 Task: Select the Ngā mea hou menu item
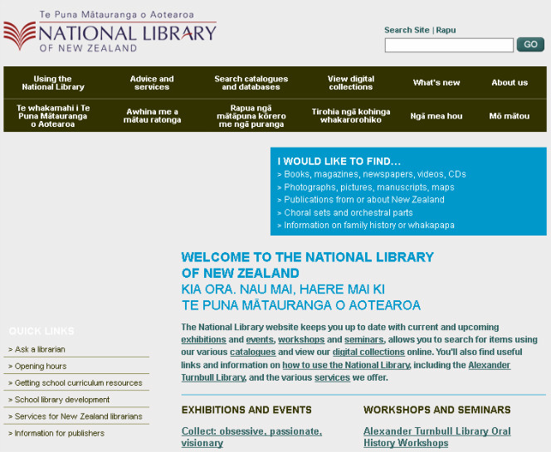(x=436, y=116)
